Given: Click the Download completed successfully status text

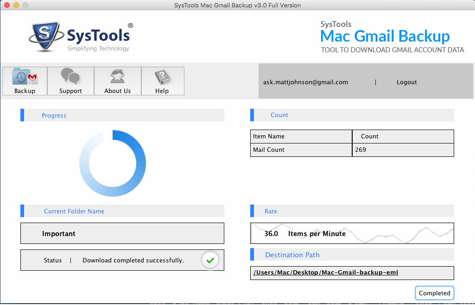Looking at the screenshot, I should pyautogui.click(x=133, y=261).
